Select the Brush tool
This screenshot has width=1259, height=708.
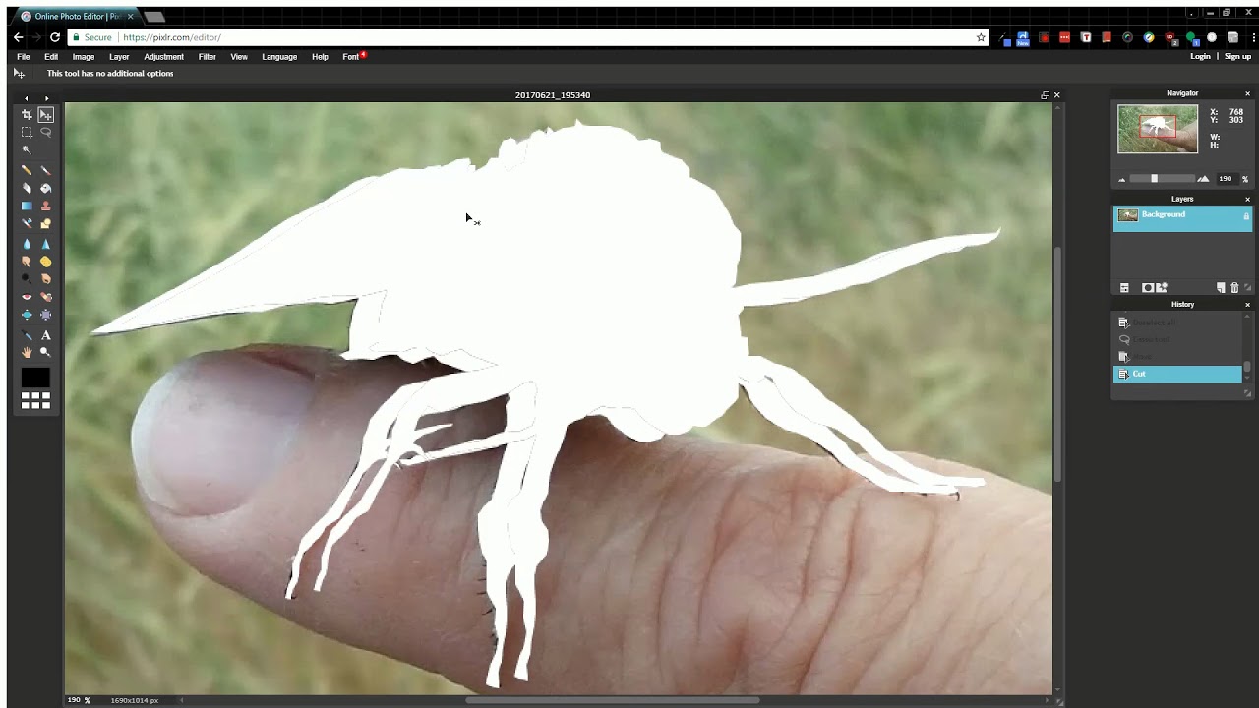coord(45,170)
